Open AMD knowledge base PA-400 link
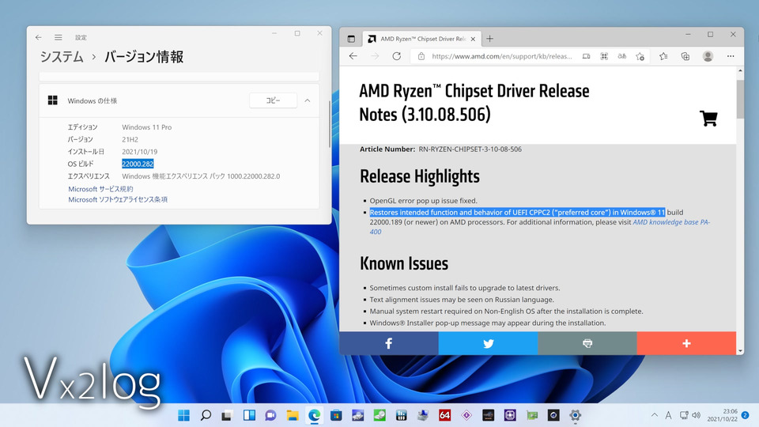This screenshot has width=759, height=427. coord(540,227)
